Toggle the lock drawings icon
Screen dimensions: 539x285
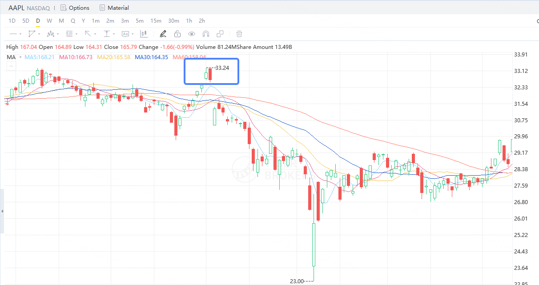[177, 34]
